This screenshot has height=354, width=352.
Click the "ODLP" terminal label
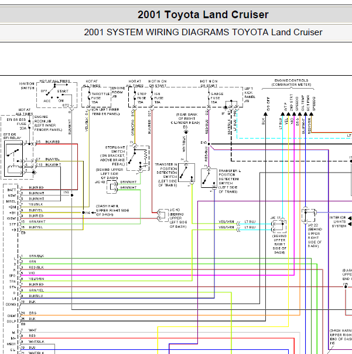(x=11, y=322)
